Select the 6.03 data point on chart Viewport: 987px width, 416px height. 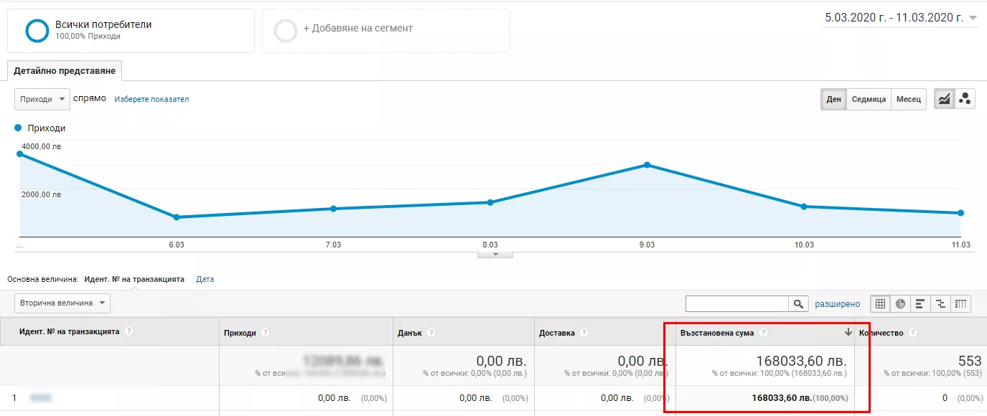(x=177, y=217)
